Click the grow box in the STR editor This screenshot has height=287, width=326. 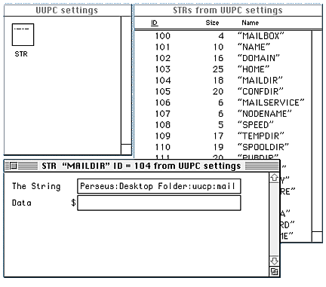point(274,271)
